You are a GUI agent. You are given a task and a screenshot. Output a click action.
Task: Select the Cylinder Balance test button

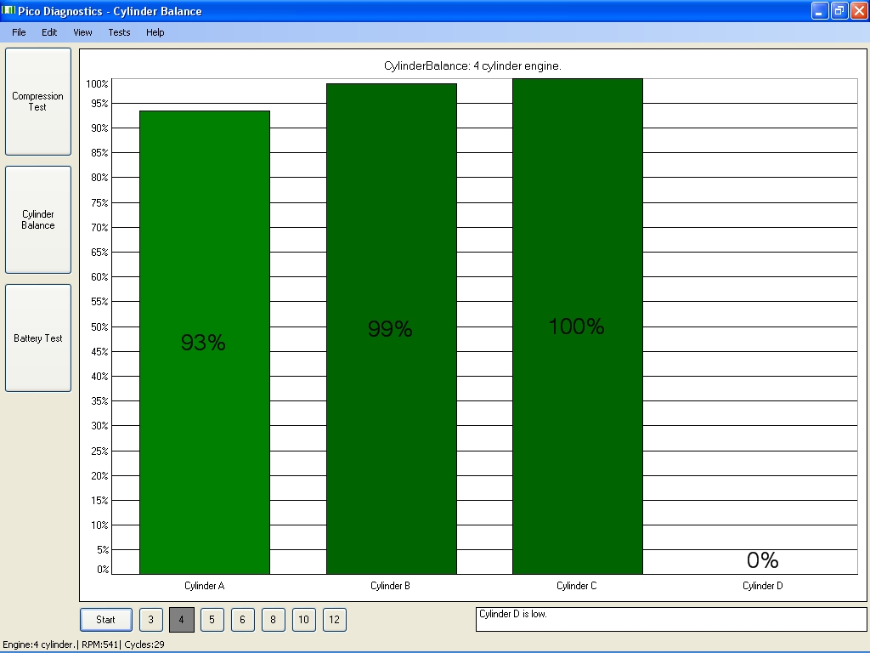(38, 219)
